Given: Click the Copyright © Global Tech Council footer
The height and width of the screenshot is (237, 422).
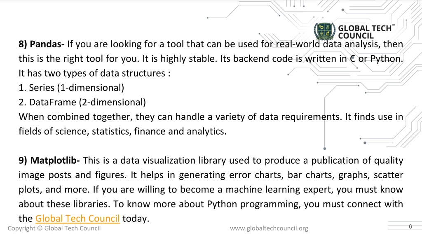Looking at the screenshot, I should tap(54, 228).
